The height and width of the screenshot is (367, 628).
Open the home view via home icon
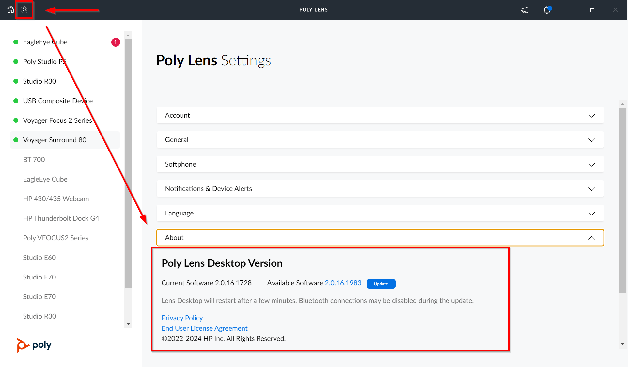point(10,9)
